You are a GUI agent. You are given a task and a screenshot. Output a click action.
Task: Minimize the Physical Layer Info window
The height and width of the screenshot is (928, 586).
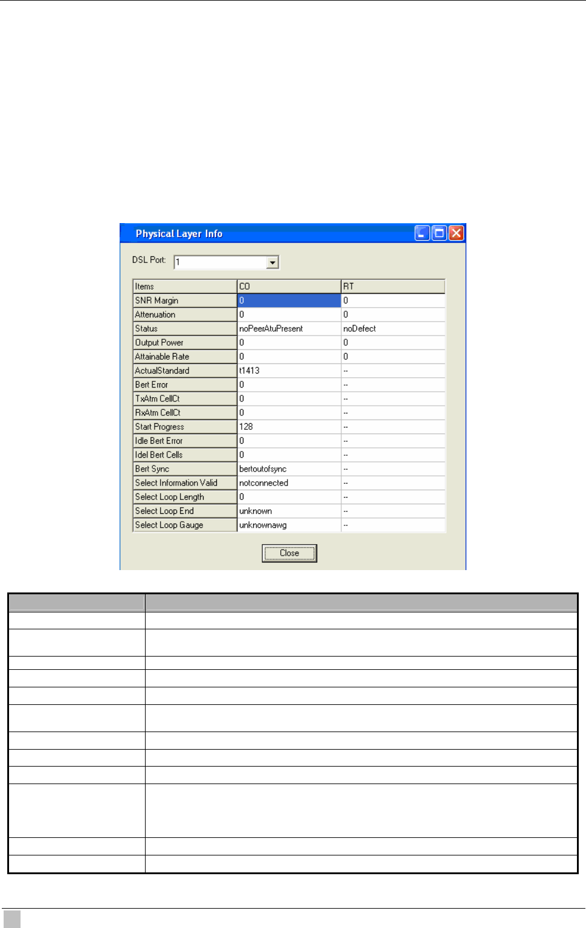(x=422, y=233)
